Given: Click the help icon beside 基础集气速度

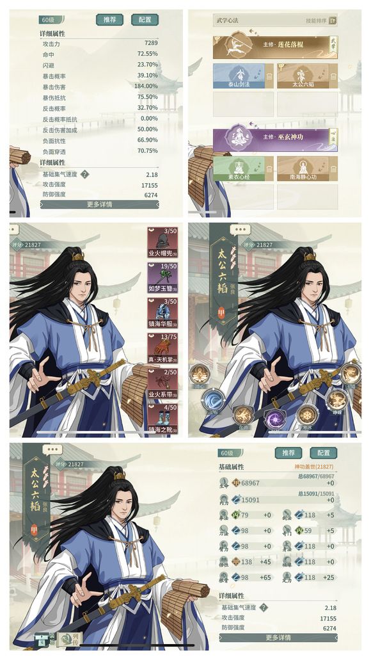Looking at the screenshot, I should [x=85, y=174].
